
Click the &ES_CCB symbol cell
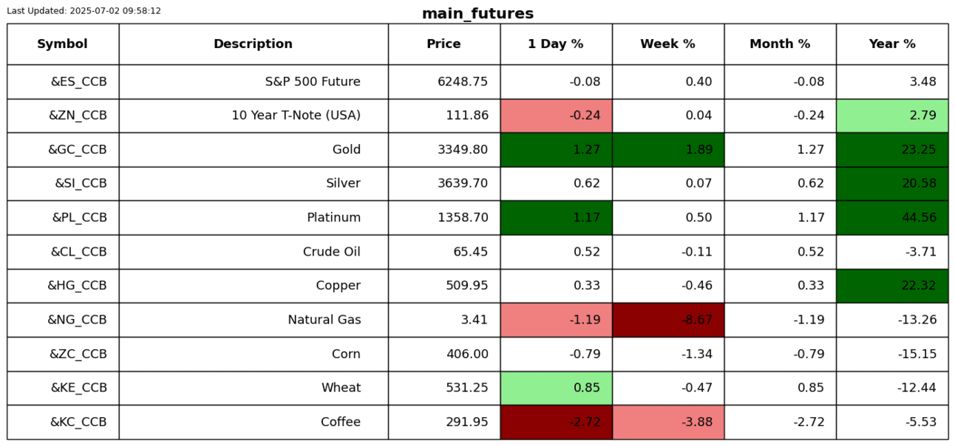78,82
